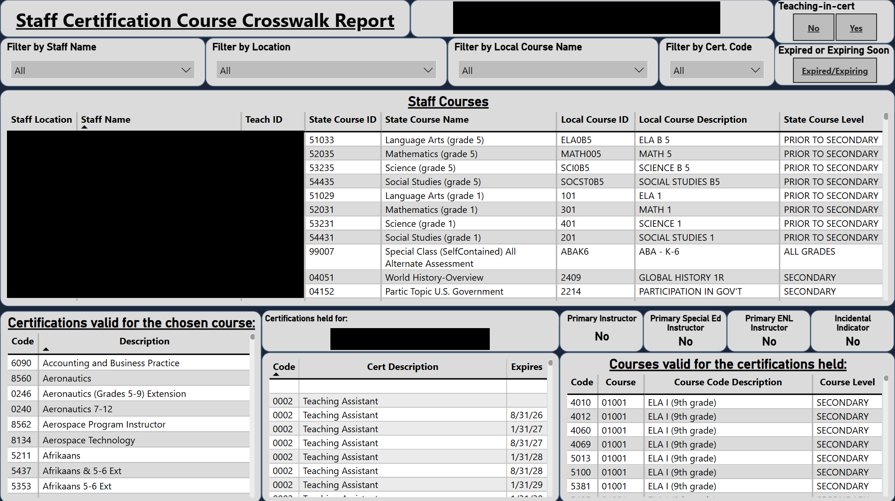Select code 4060 in valid courses
Screen dimensions: 895x501
coord(580,430)
